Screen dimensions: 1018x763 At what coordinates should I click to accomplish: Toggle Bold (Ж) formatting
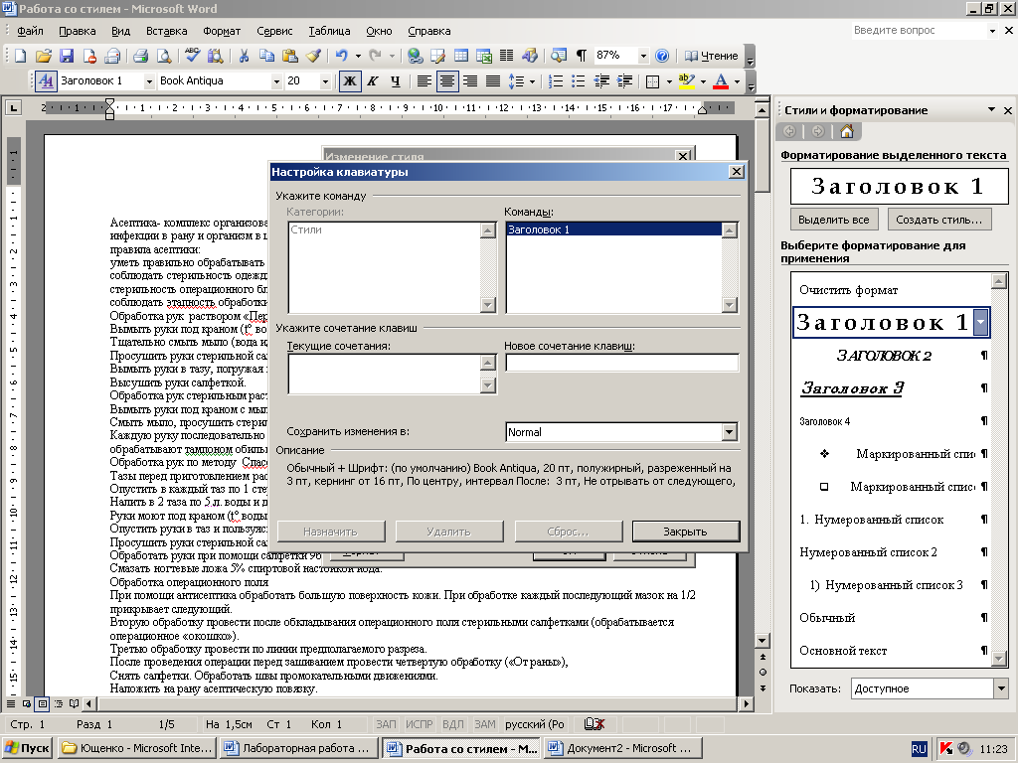349,81
